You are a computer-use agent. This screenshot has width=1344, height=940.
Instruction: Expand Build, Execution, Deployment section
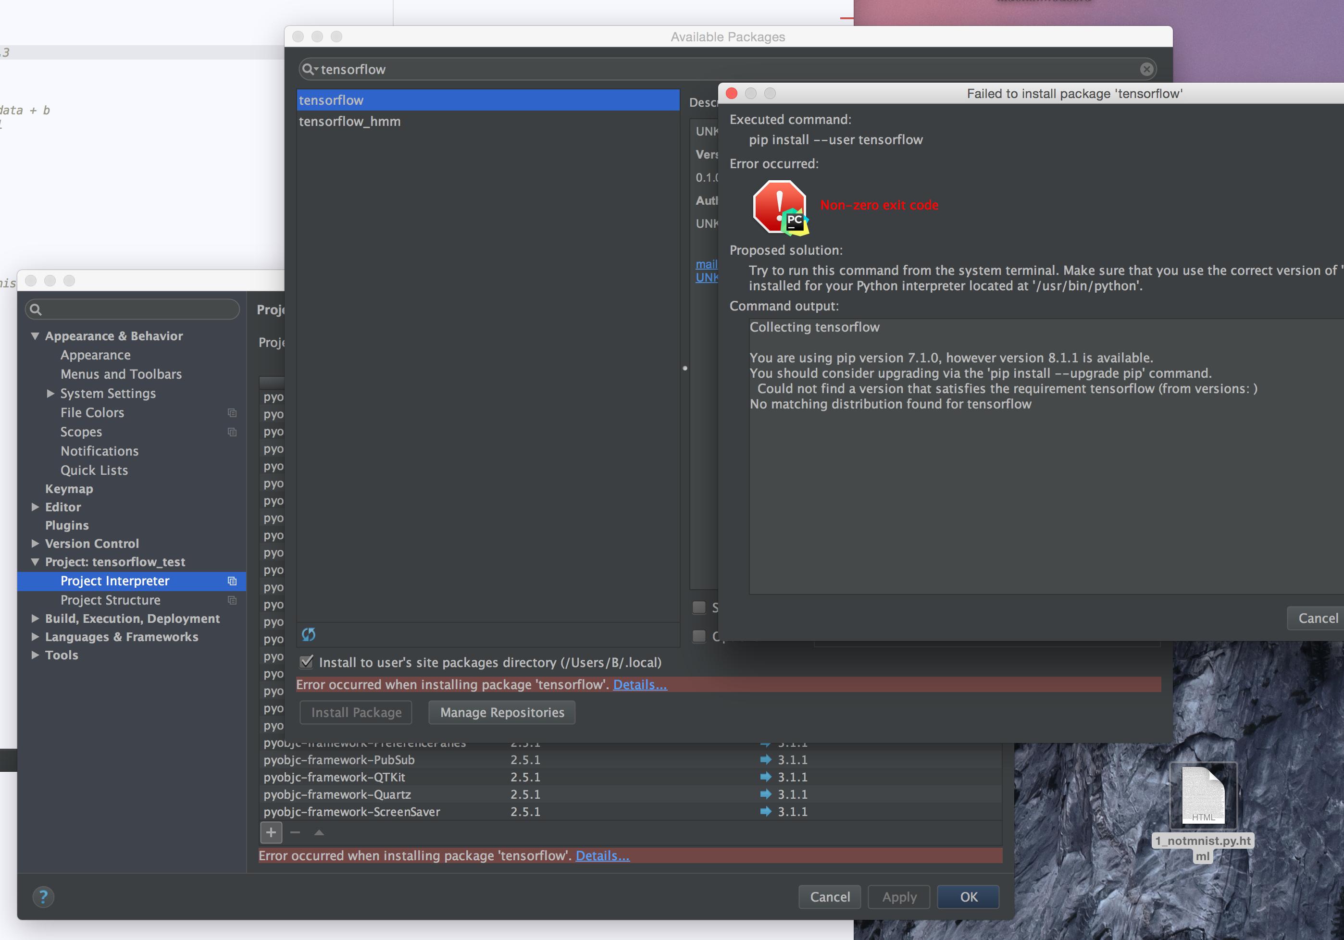click(x=35, y=618)
